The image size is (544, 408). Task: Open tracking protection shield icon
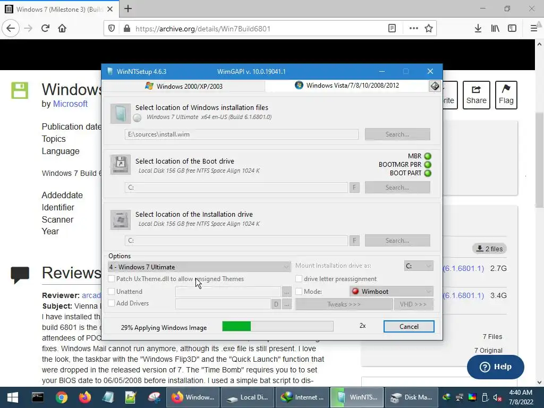112,29
